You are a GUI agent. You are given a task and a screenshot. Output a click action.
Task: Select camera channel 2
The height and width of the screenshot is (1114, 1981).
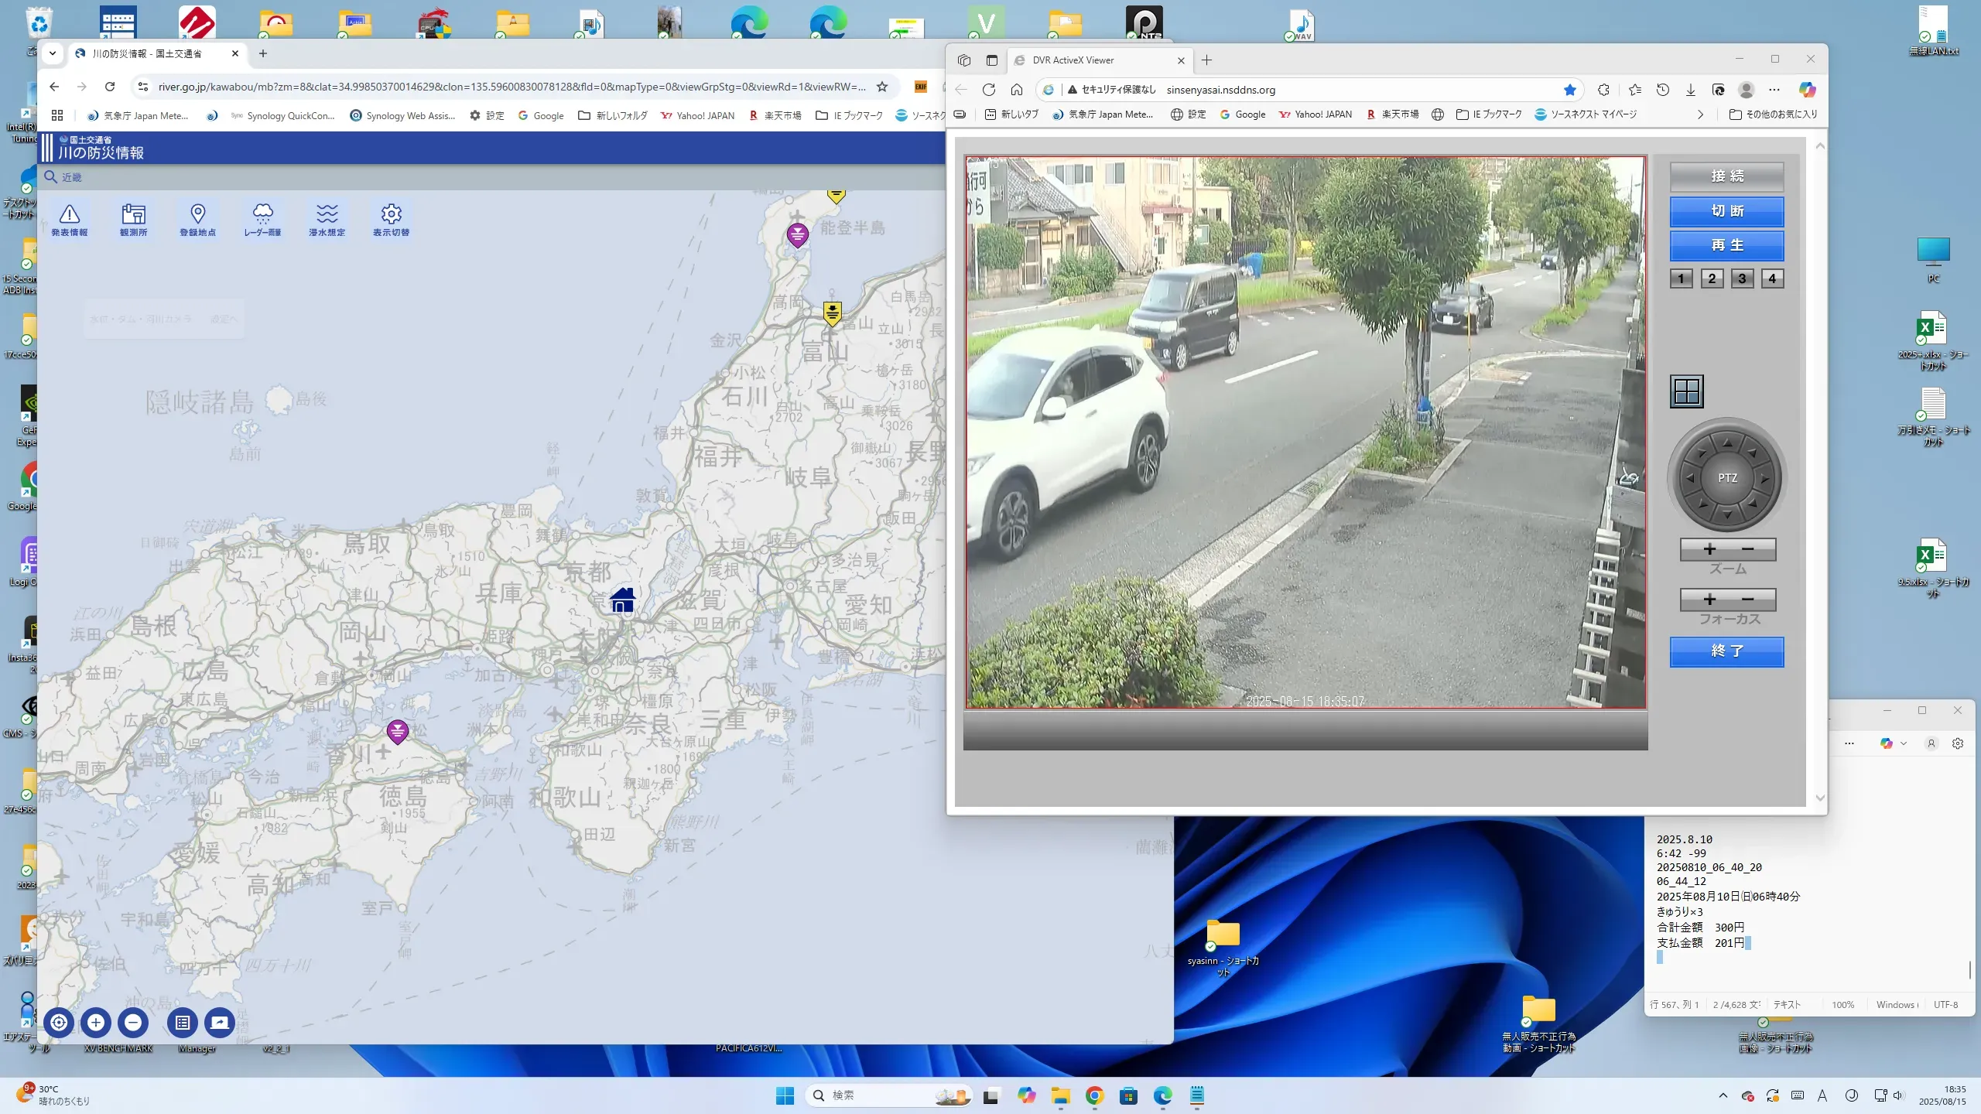pos(1712,278)
